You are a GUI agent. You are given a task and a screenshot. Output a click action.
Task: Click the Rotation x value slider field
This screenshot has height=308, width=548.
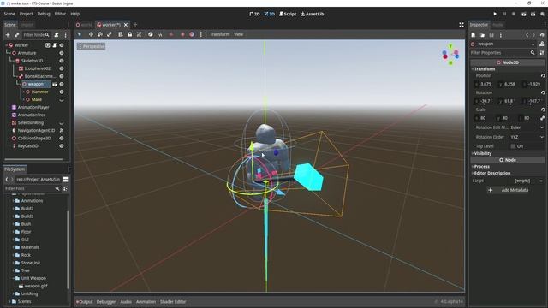(x=484, y=101)
